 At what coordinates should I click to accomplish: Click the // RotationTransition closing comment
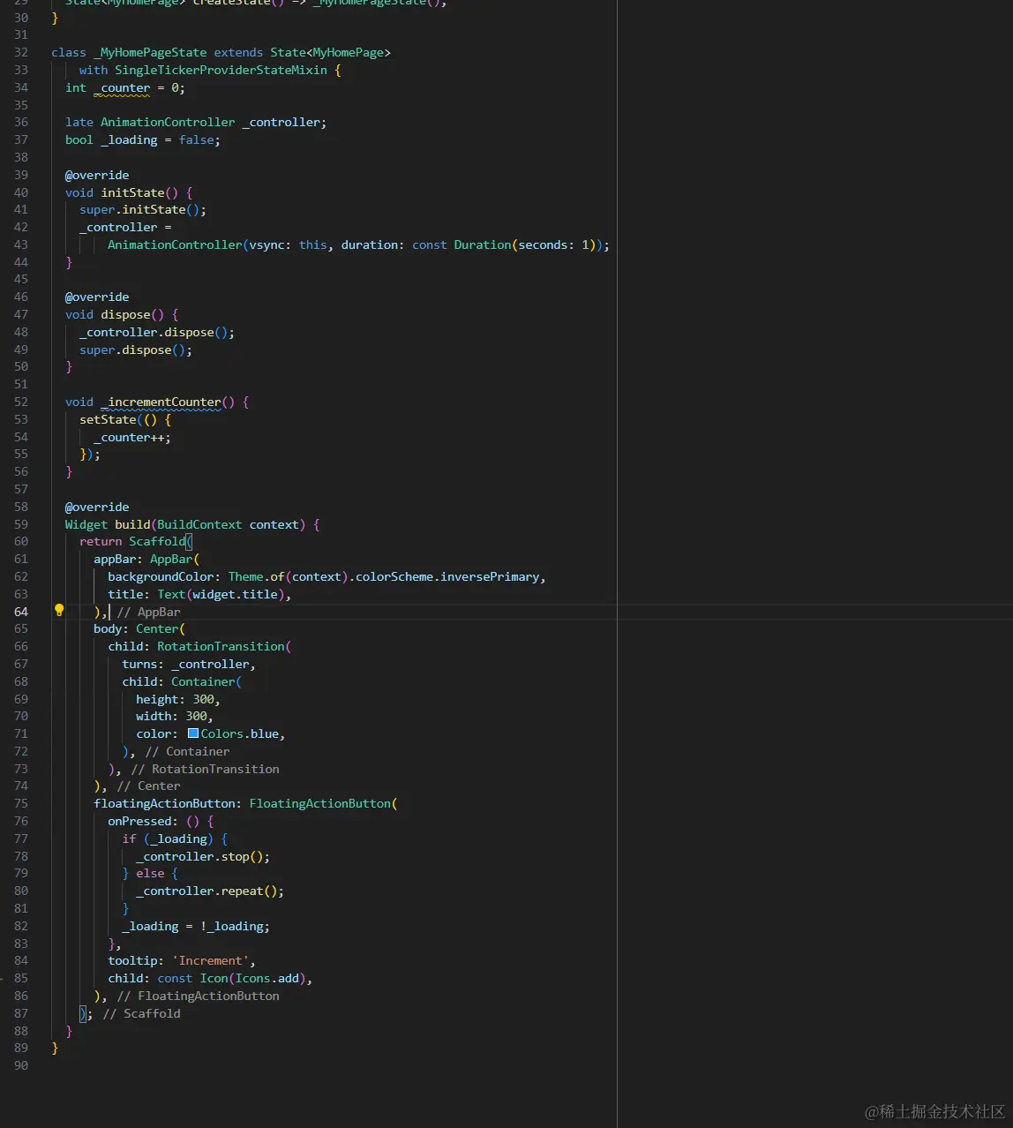[206, 769]
